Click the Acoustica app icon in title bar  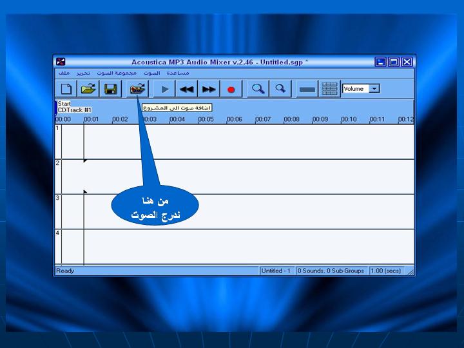click(x=61, y=62)
